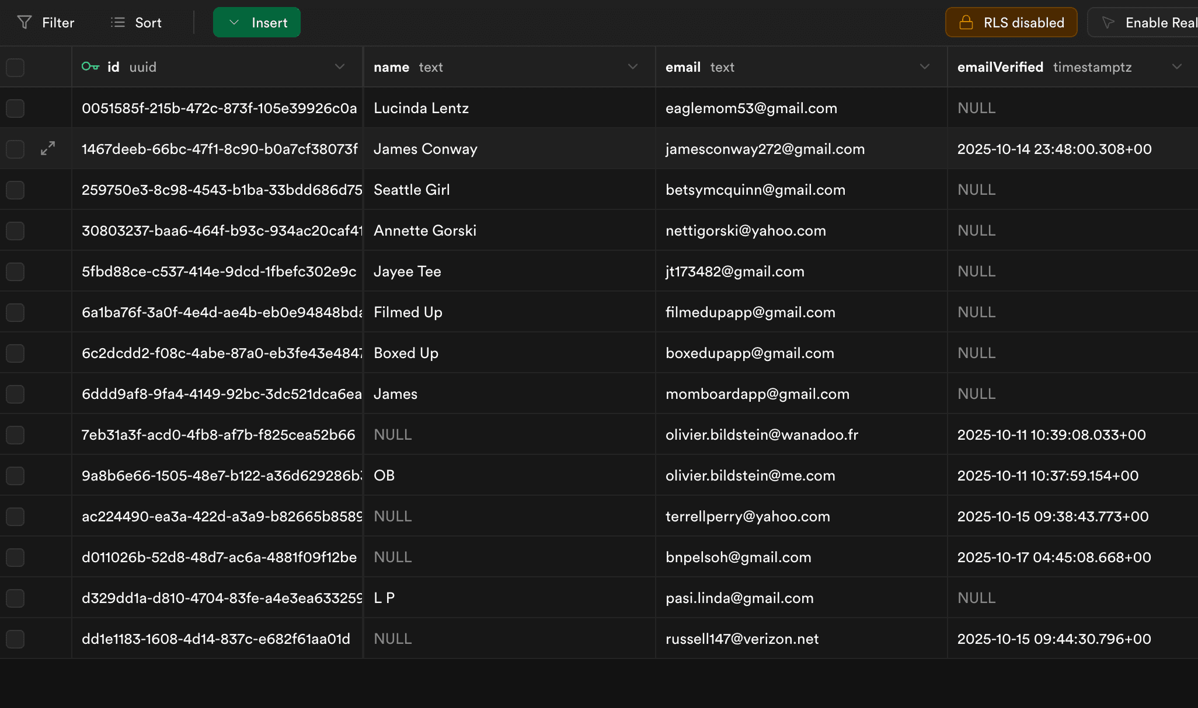
Task: Open the name column dropdown arrow
Action: click(x=633, y=66)
